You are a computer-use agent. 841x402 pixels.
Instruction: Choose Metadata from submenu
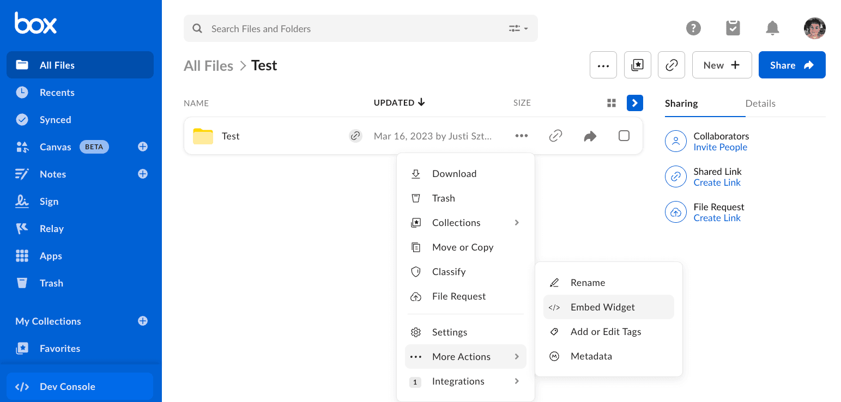click(x=609, y=356)
